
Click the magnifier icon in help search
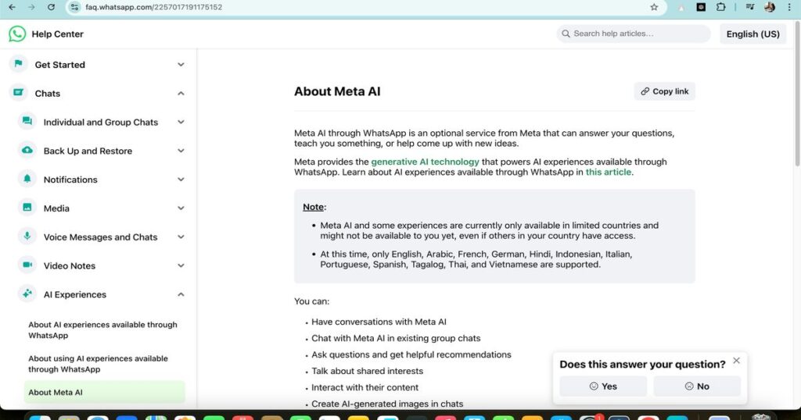566,34
